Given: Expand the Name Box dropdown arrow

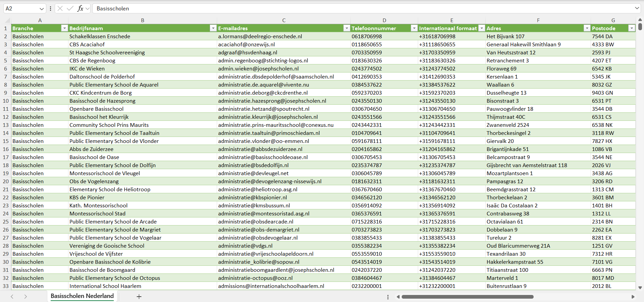Looking at the screenshot, I should (x=42, y=9).
